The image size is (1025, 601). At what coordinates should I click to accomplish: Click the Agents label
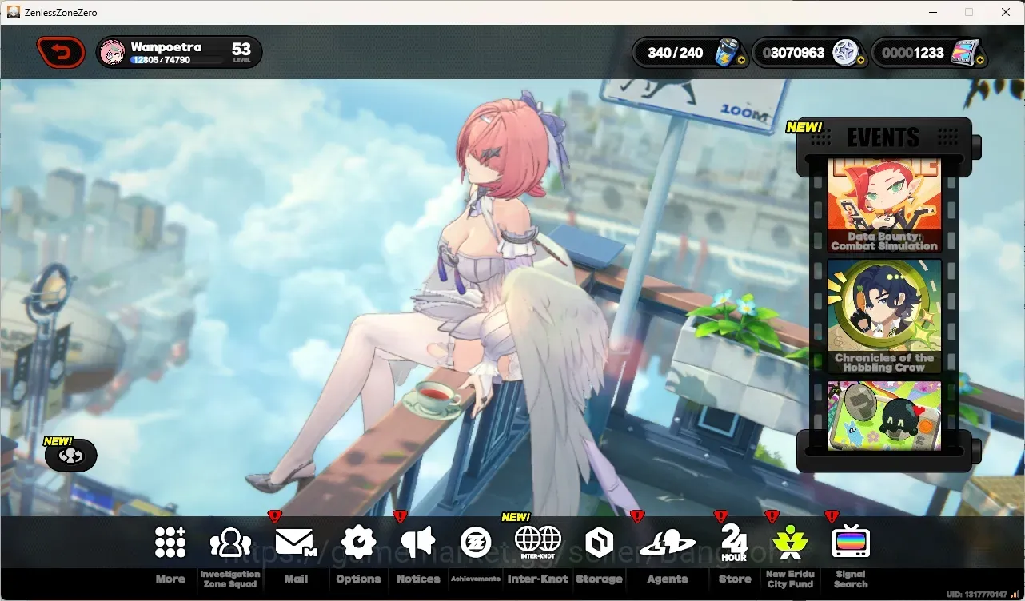click(667, 579)
